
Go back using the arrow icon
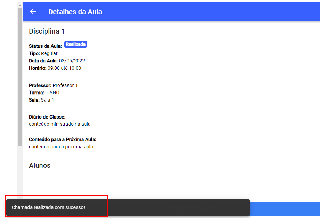(33, 12)
